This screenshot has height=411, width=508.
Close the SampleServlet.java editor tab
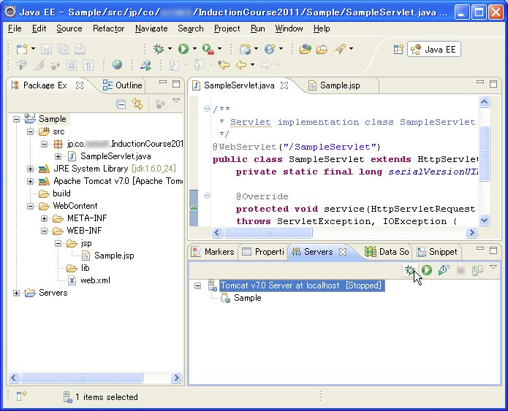point(284,85)
